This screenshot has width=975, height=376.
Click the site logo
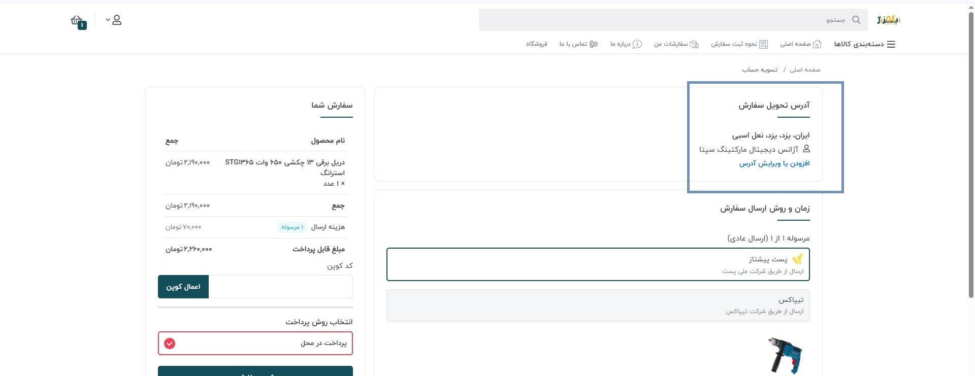pyautogui.click(x=888, y=20)
